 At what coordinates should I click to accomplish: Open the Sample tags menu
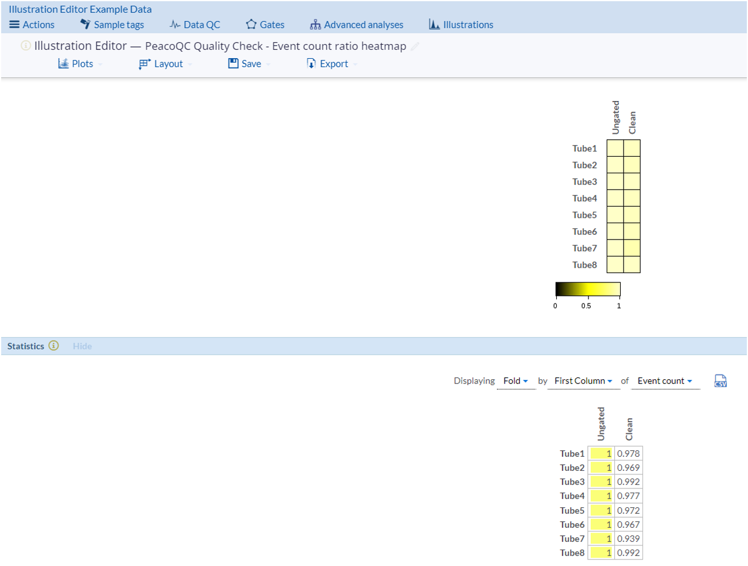click(112, 25)
